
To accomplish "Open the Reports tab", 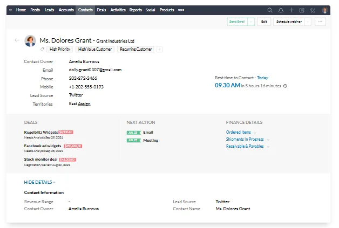I will pyautogui.click(x=135, y=10).
